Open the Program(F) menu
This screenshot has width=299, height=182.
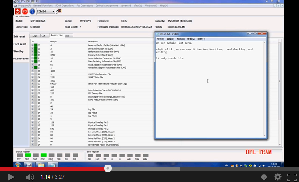click(x=24, y=6)
